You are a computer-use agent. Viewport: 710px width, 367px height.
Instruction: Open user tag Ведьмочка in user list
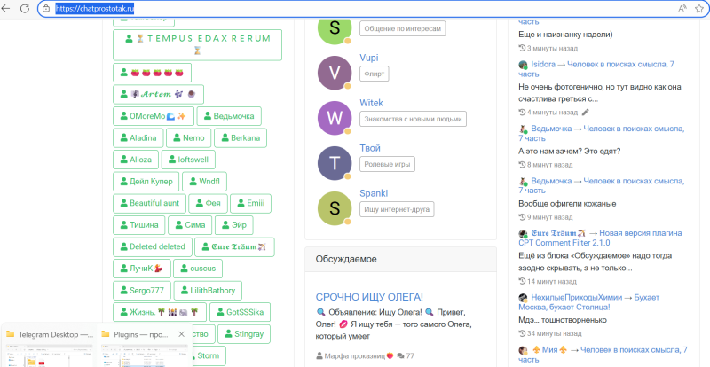pos(228,116)
